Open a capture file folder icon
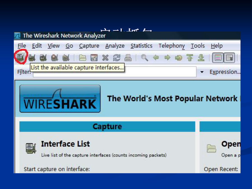Viewport: 252px width, 189px height. click(x=83, y=58)
